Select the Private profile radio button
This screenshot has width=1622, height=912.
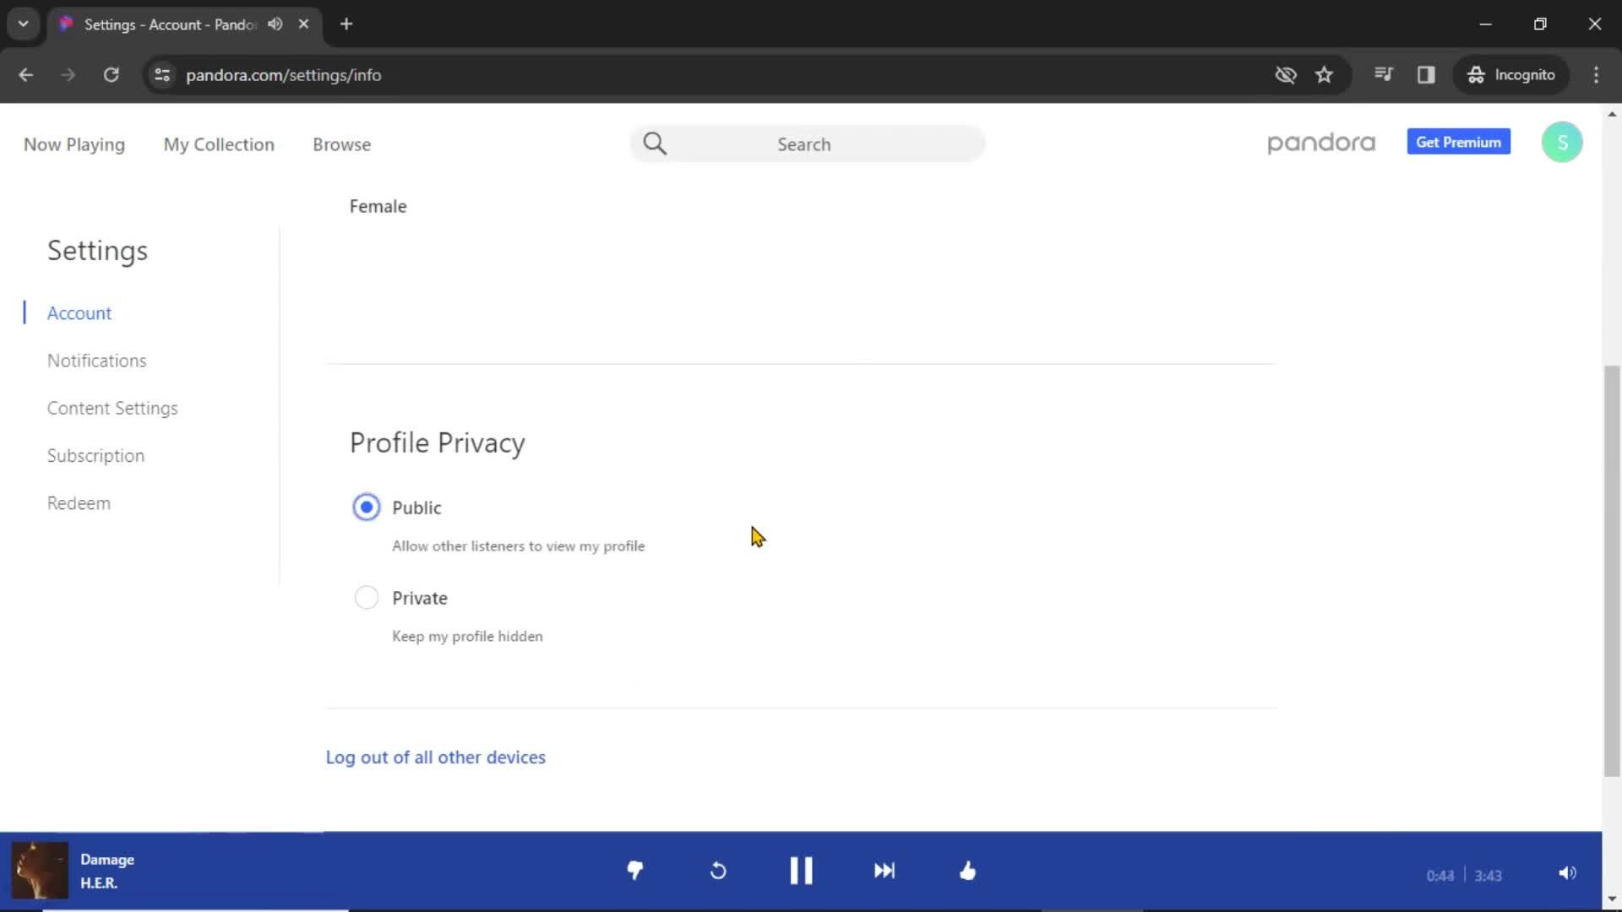pos(367,598)
